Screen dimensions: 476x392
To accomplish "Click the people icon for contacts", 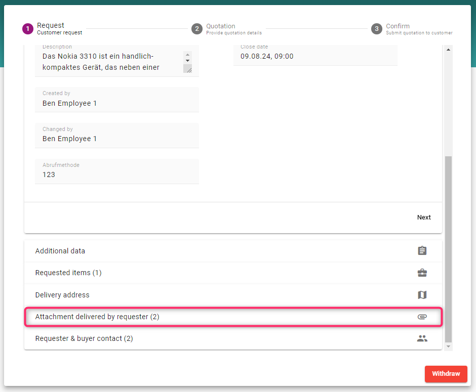I will tap(422, 339).
